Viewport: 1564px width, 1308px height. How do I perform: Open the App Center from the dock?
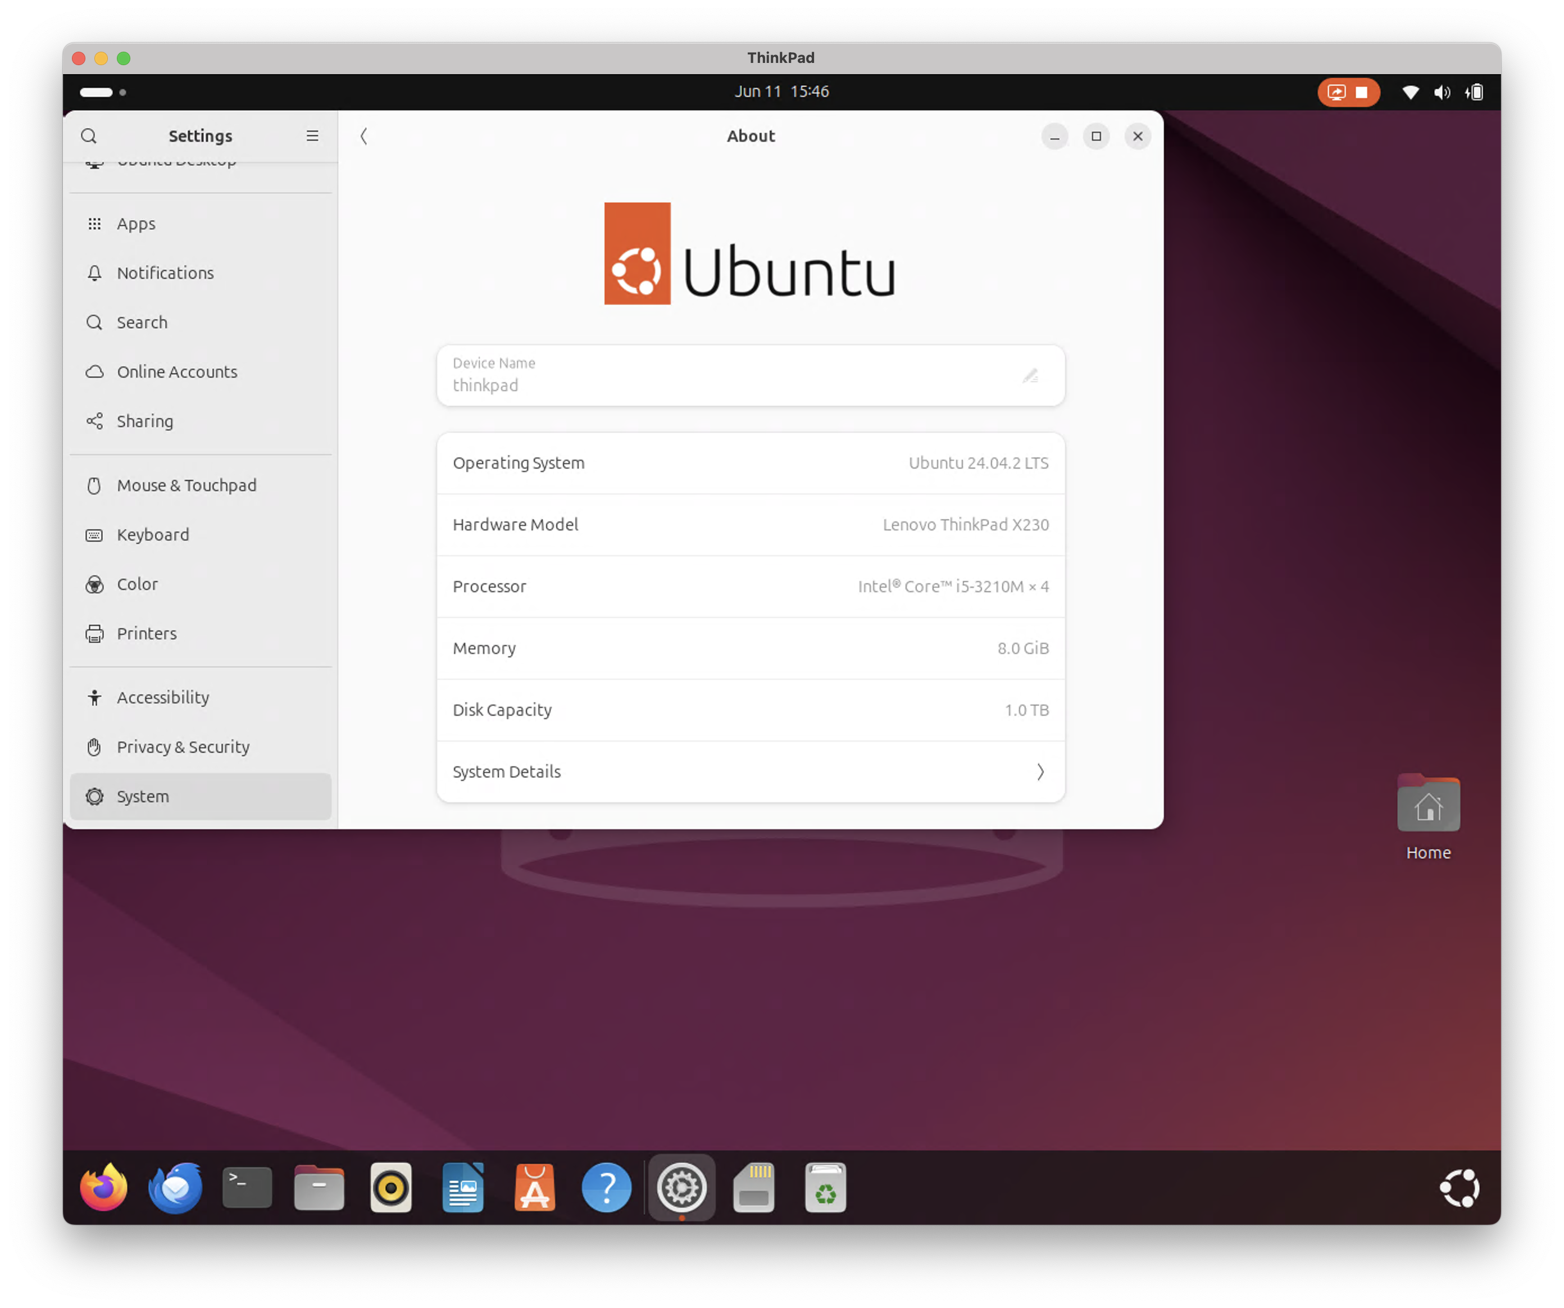(x=535, y=1187)
